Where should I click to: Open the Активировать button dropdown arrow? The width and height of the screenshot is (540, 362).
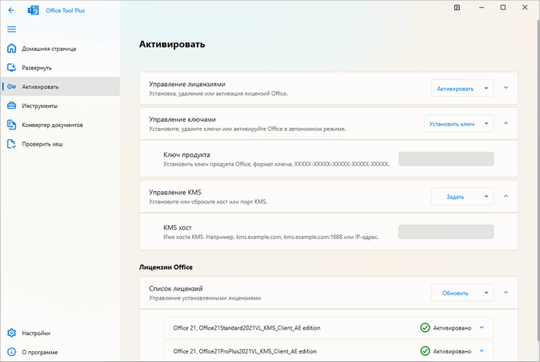(x=486, y=89)
